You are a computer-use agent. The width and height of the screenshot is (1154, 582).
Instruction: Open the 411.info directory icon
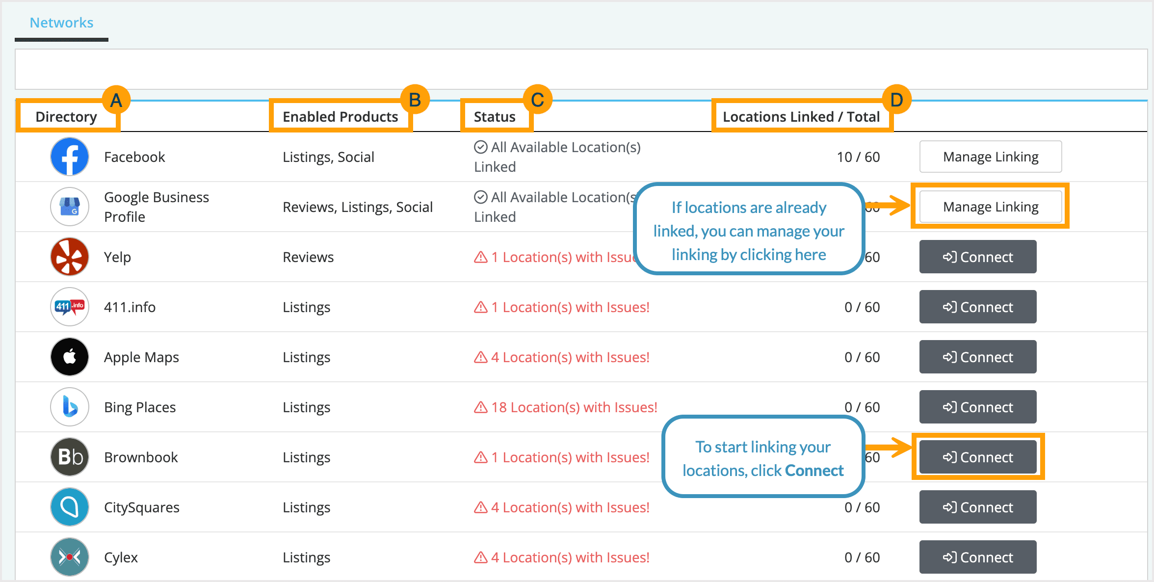pyautogui.click(x=69, y=307)
